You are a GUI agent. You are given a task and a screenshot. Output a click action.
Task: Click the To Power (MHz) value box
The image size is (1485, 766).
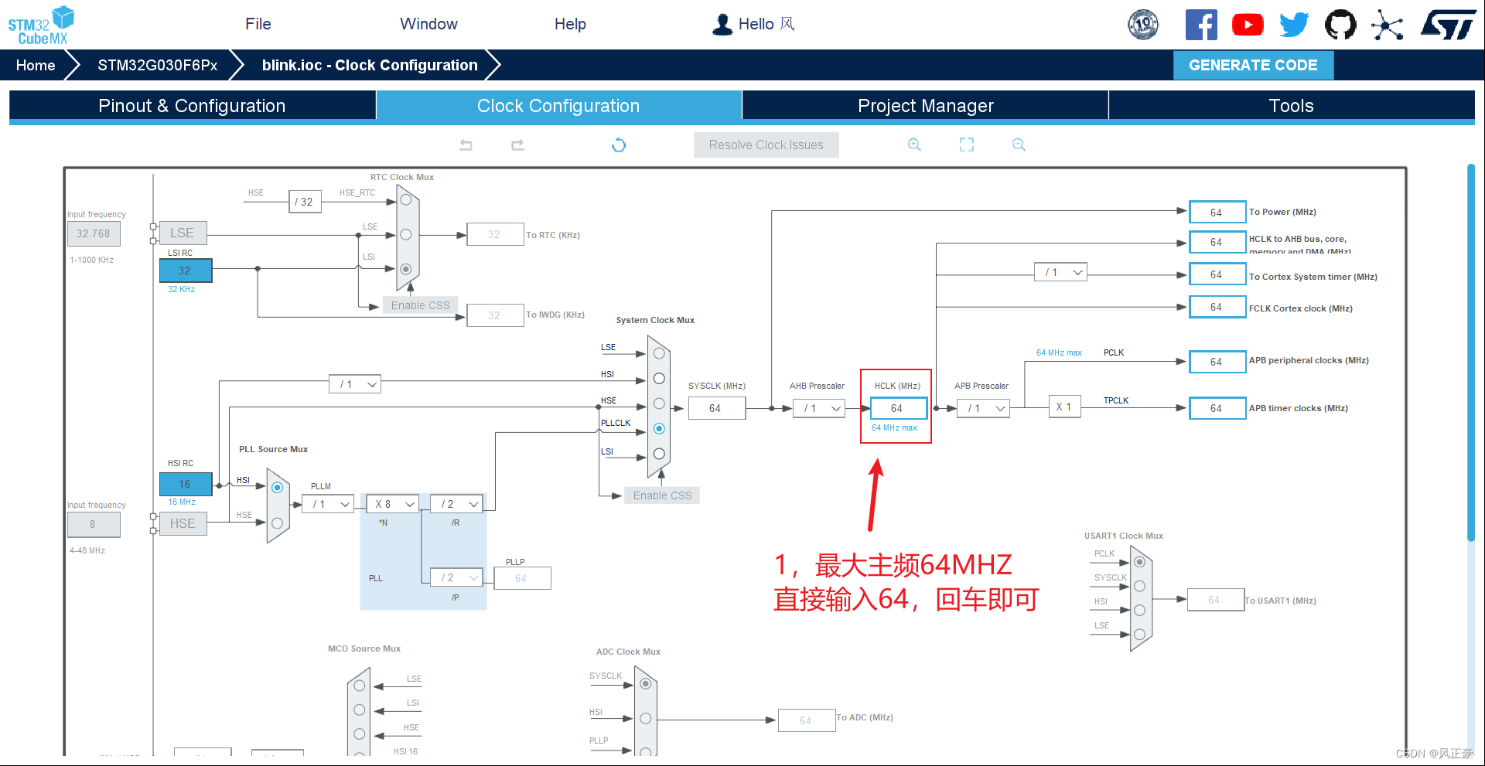tap(1217, 212)
